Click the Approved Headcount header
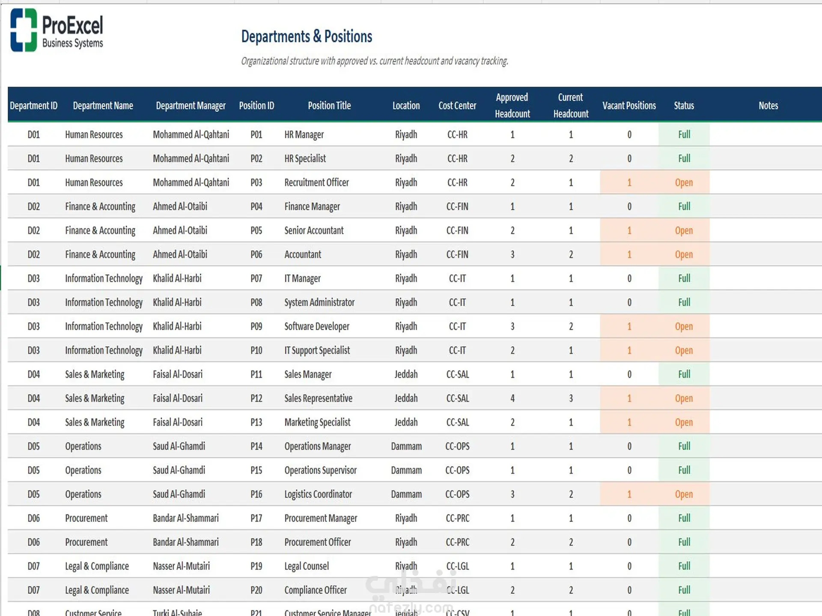822x616 pixels. [x=512, y=105]
